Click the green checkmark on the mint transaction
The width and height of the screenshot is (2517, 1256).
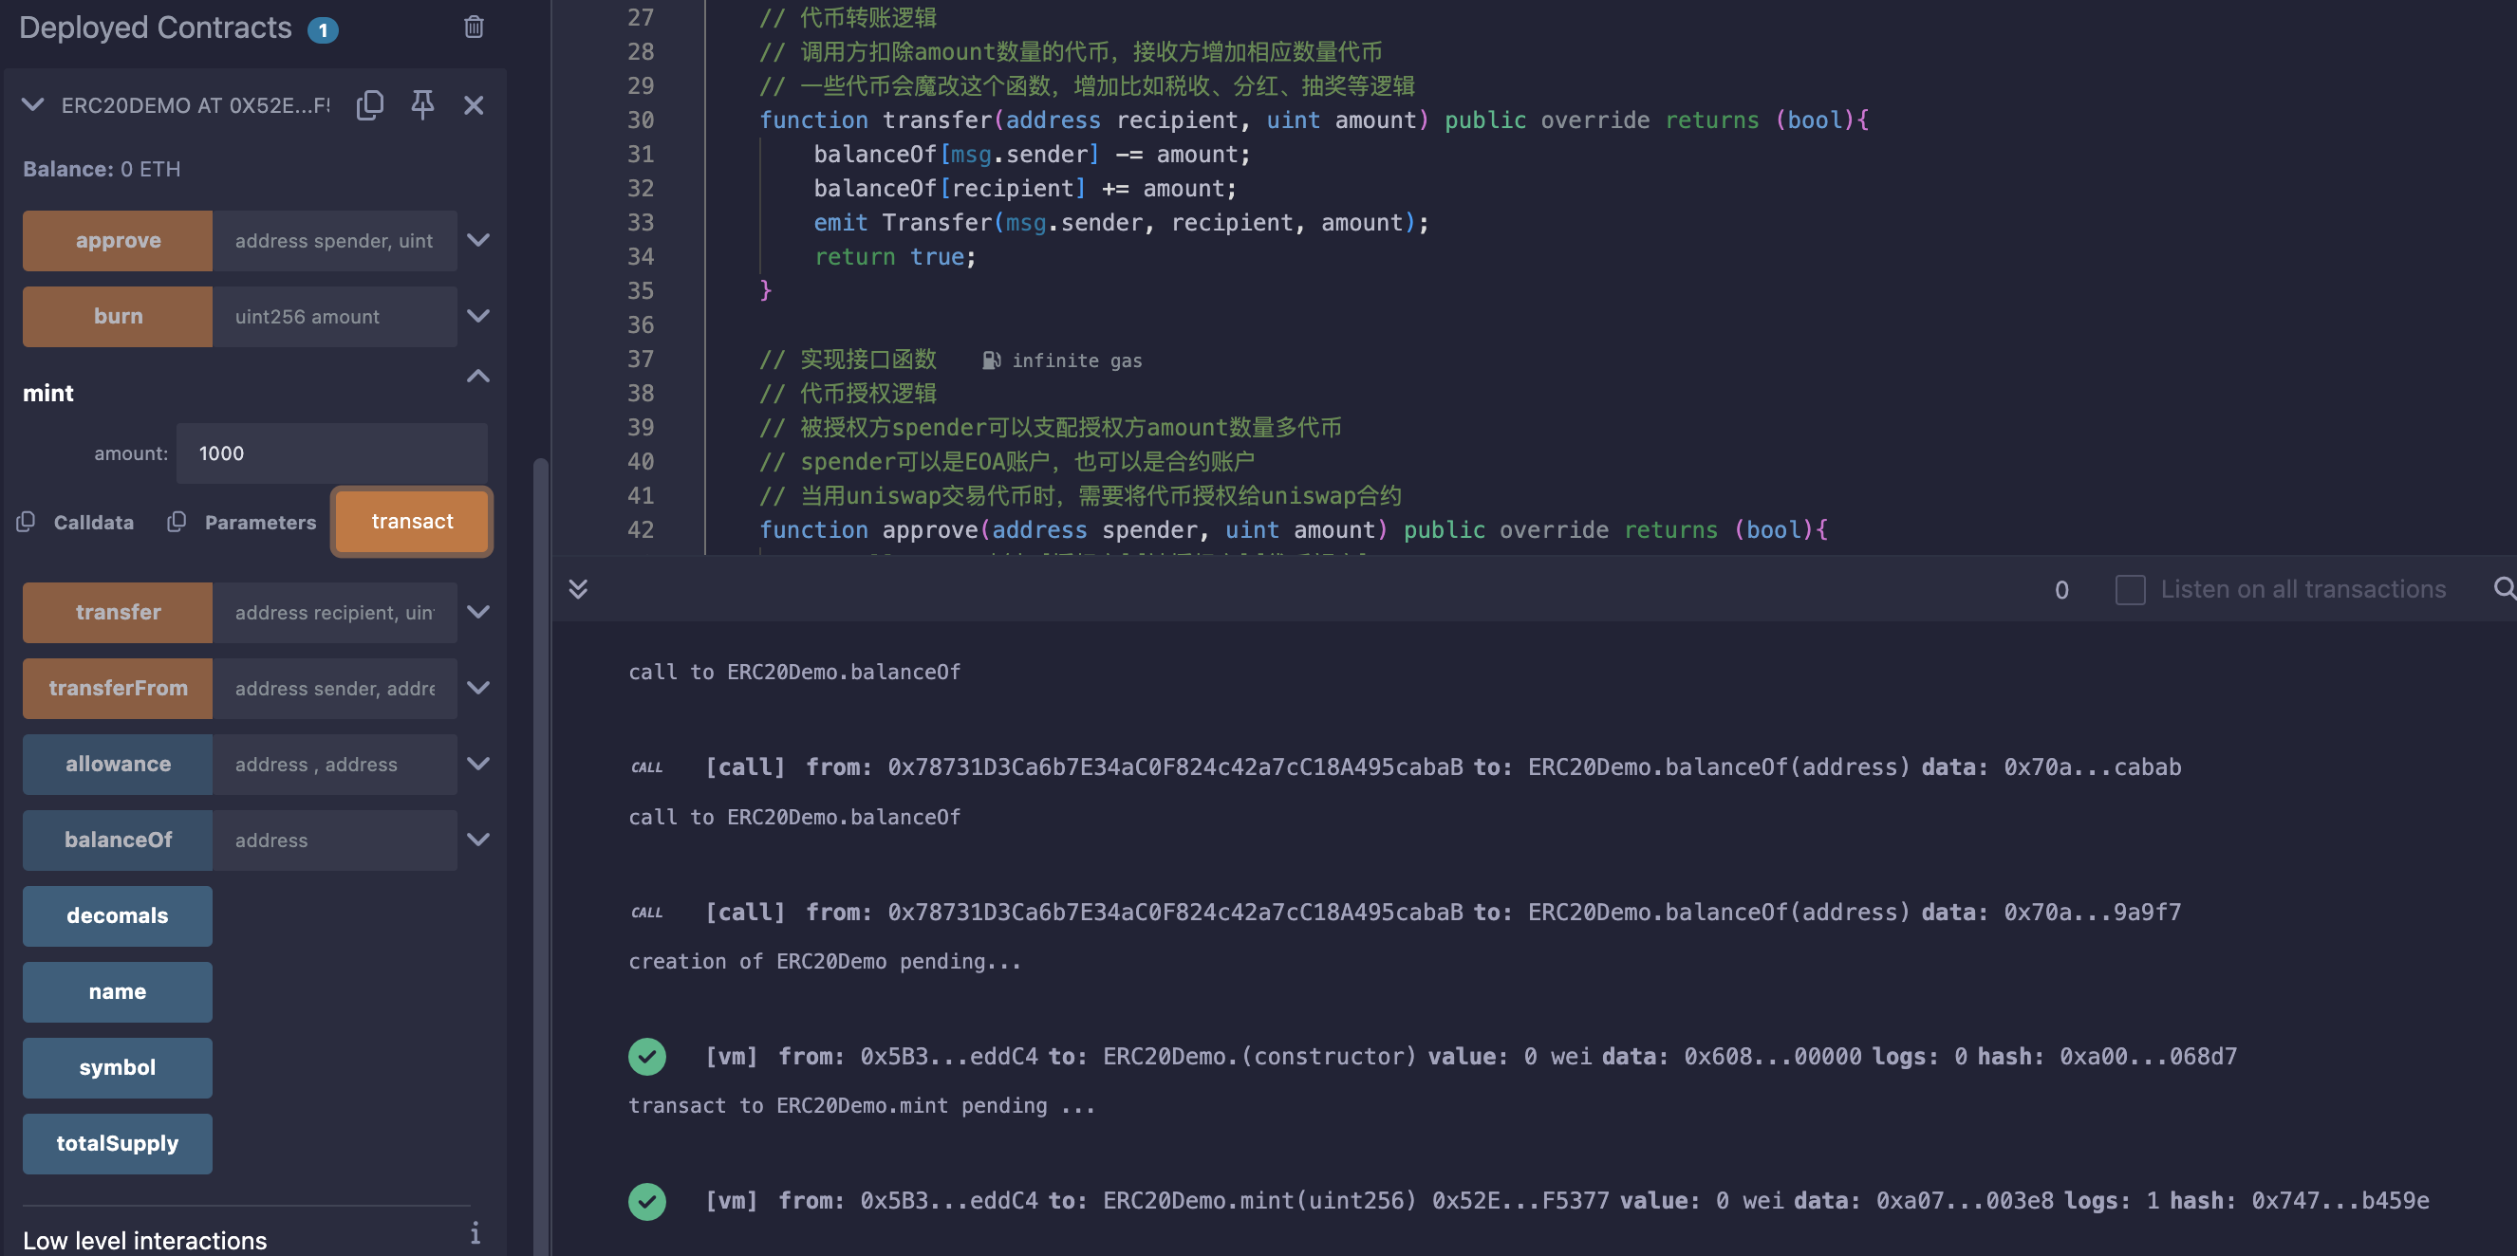coord(647,1200)
